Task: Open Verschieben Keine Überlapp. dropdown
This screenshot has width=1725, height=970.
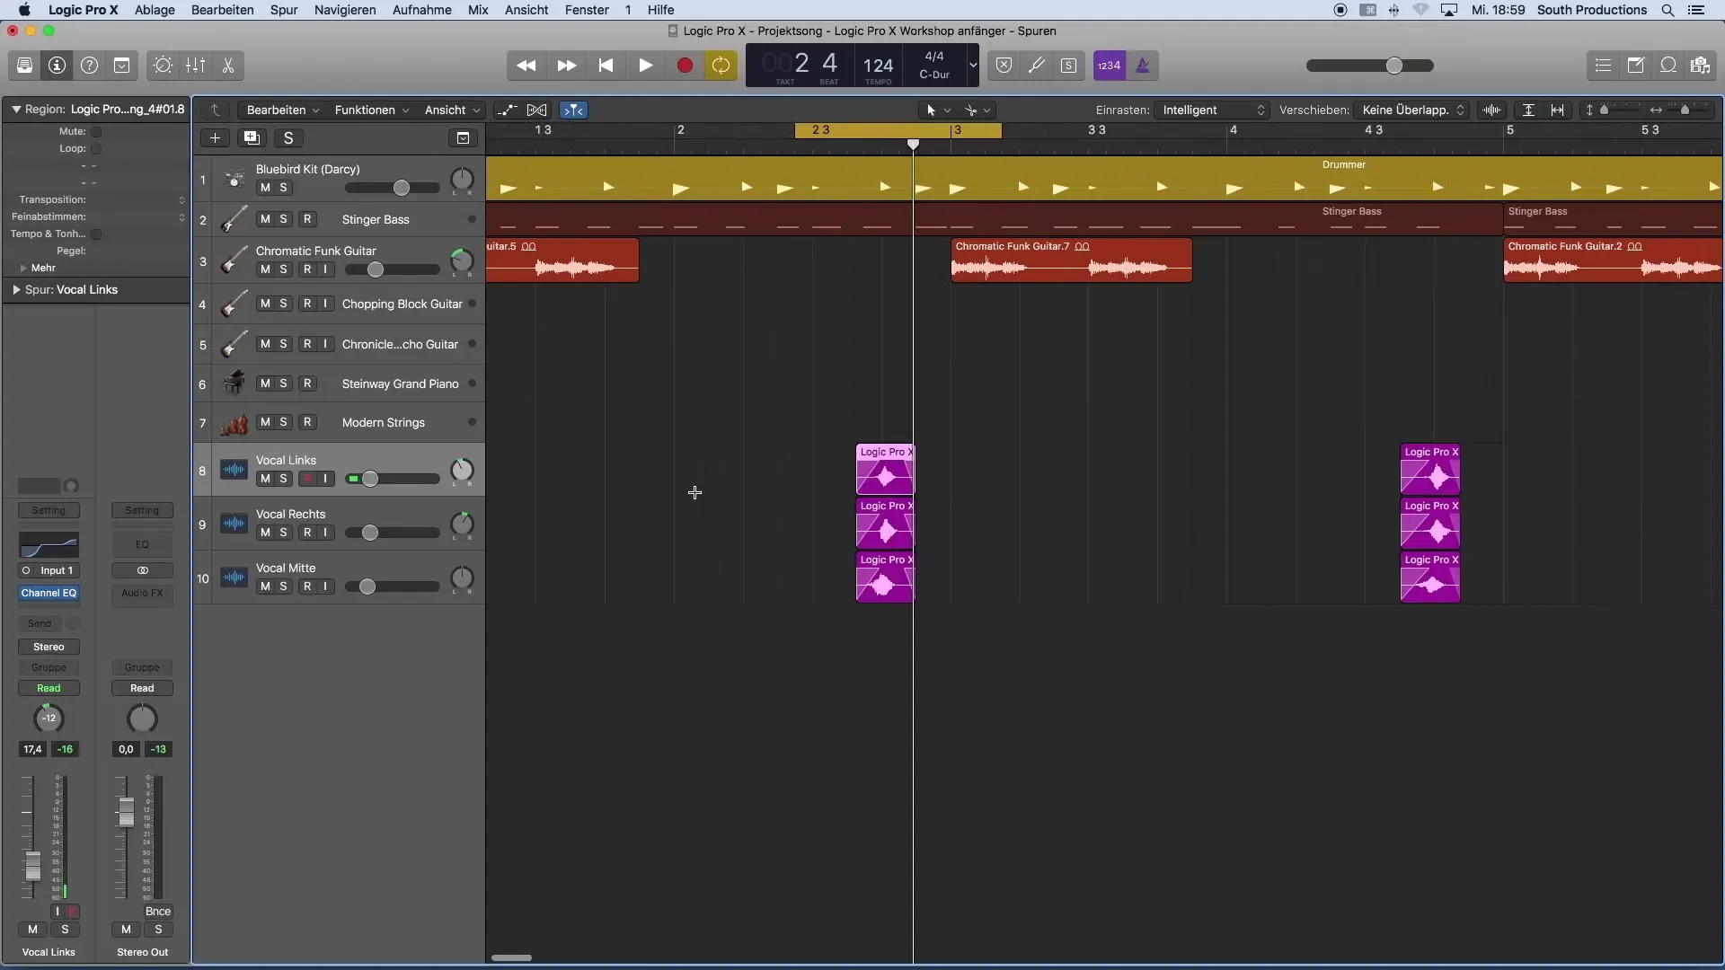Action: pos(1412,110)
